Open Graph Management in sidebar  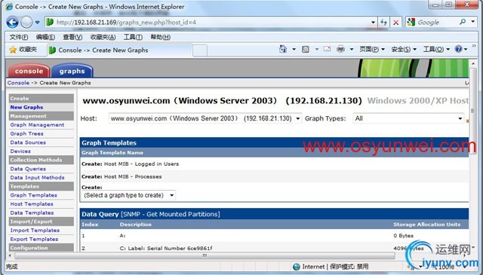(x=37, y=125)
